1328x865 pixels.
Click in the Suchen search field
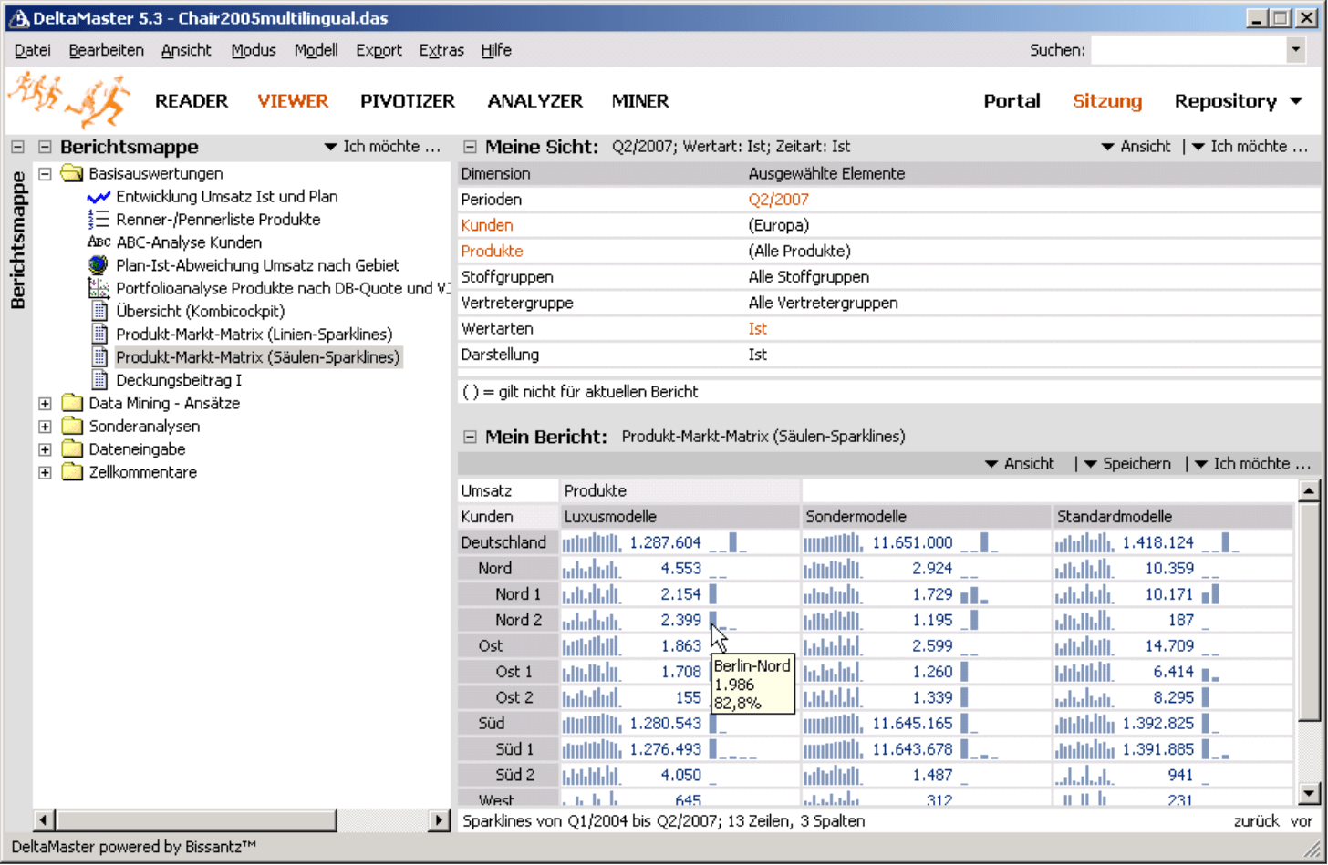[x=1188, y=50]
